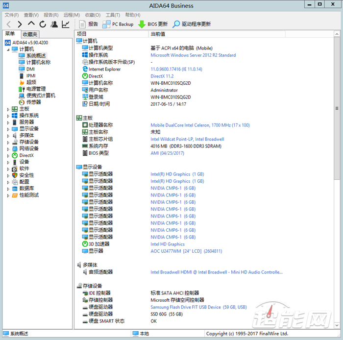Expand the 显示设备 tree node
343x340 pixels.
[8, 129]
